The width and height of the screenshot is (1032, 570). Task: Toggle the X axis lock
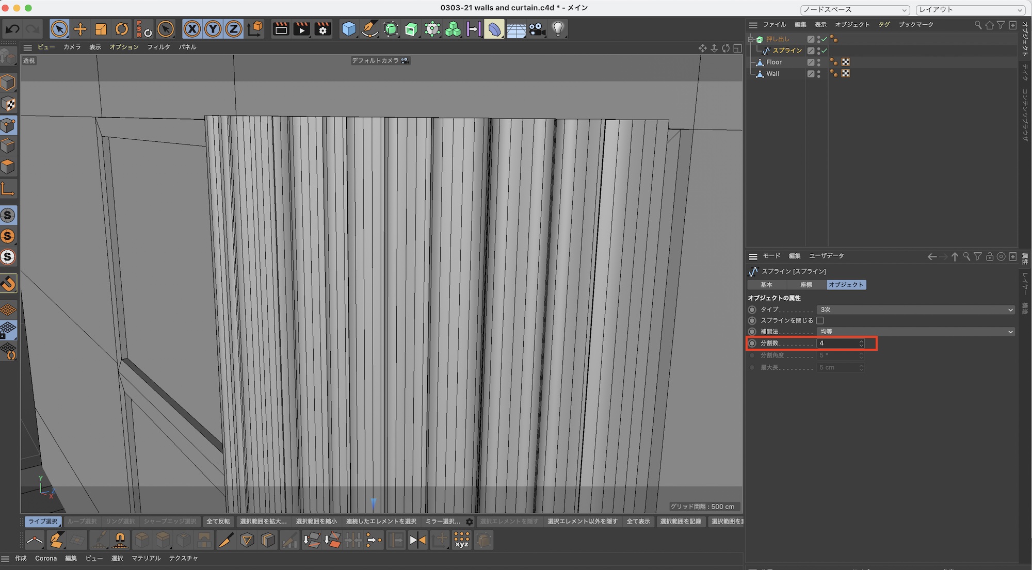click(x=192, y=29)
